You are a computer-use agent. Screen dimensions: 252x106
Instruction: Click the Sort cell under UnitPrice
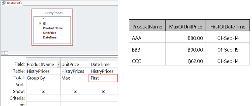(75, 85)
